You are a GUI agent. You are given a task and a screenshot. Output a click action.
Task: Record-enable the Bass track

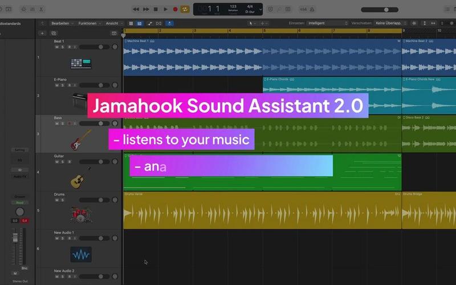point(69,124)
